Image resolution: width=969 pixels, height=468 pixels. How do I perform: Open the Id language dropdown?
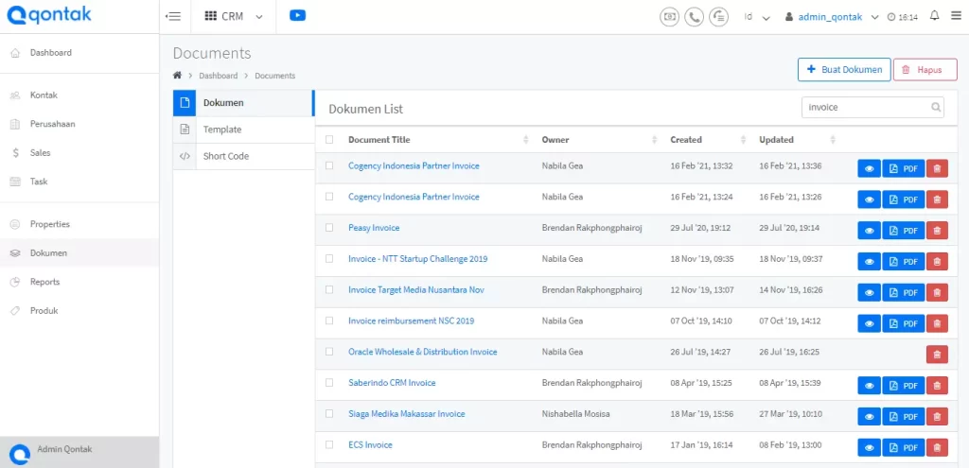tap(757, 17)
